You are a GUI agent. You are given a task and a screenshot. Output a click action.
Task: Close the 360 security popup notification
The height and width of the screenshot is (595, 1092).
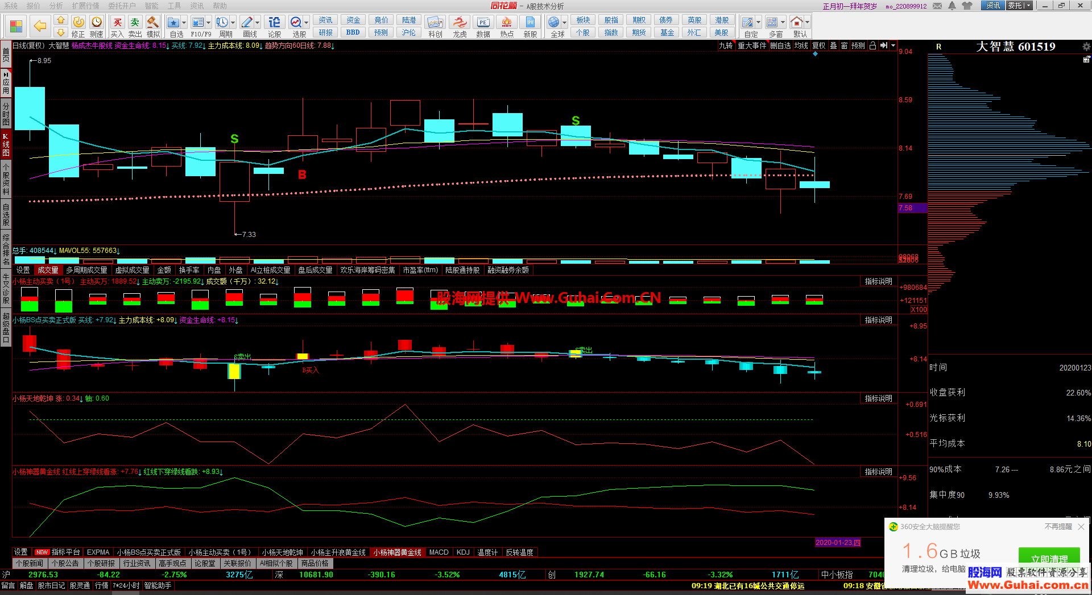click(x=1081, y=527)
